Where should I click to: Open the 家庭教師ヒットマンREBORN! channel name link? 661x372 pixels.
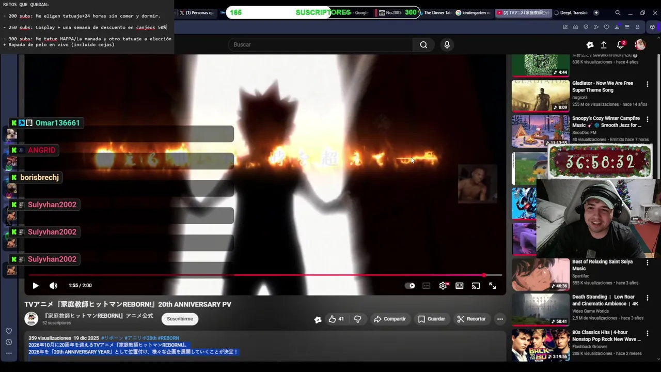click(98, 315)
